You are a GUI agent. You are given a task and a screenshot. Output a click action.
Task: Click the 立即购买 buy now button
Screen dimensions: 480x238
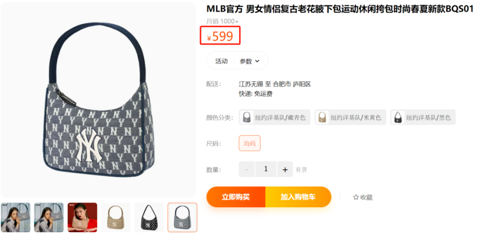click(236, 197)
